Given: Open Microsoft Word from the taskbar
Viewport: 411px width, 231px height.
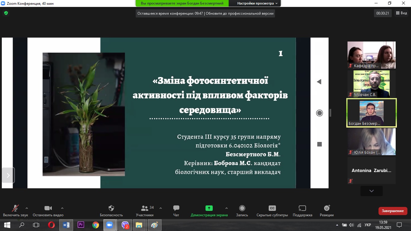Looking at the screenshot, I should [66, 225].
